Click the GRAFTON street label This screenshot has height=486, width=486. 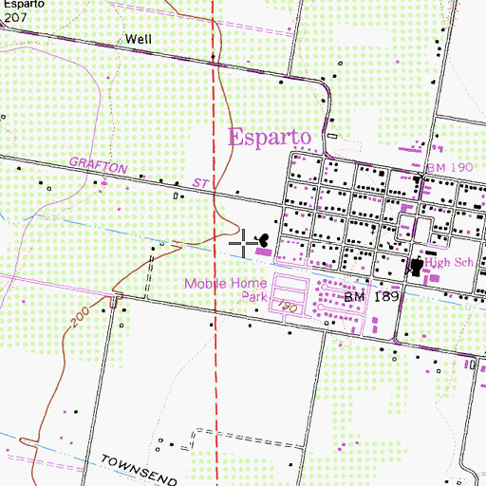coord(99,165)
